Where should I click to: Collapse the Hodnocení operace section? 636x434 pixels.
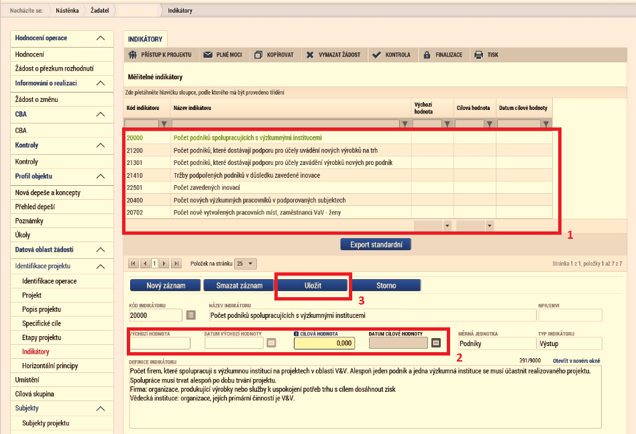point(101,38)
